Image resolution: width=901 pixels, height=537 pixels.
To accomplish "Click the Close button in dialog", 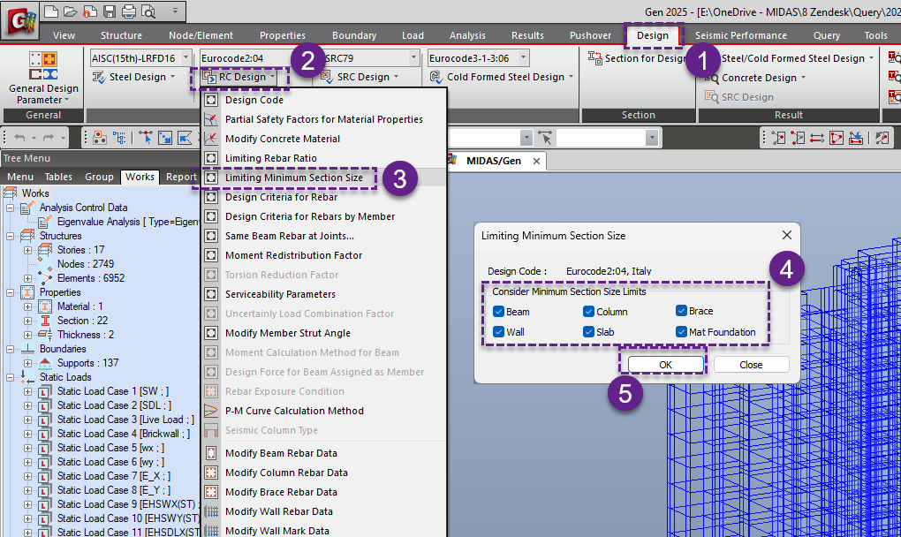I will 751,365.
